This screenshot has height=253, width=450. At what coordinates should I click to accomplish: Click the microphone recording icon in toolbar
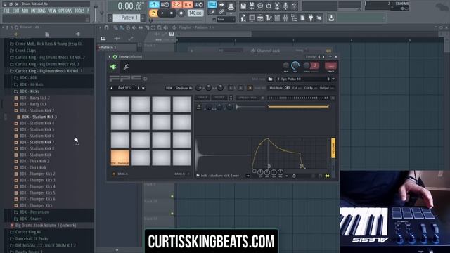285,6
